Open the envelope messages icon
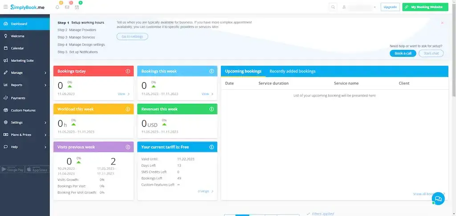The width and height of the screenshot is (456, 216). coord(67,7)
